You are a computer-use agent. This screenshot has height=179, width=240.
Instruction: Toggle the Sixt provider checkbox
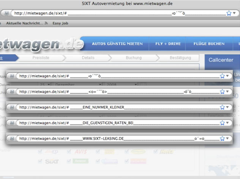(40, 161)
